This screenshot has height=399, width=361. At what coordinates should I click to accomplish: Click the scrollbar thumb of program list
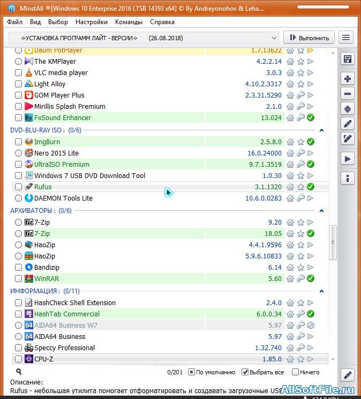[333, 242]
